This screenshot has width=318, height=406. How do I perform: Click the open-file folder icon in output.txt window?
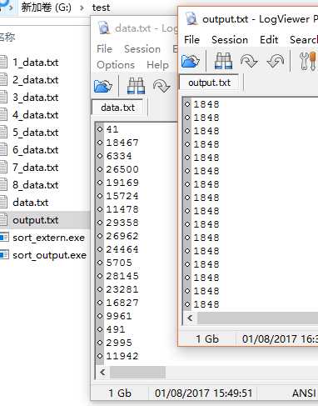pyautogui.click(x=191, y=61)
